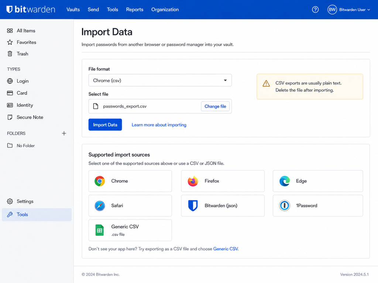Click the Safari compass logo
This screenshot has width=378, height=283.
click(x=100, y=206)
